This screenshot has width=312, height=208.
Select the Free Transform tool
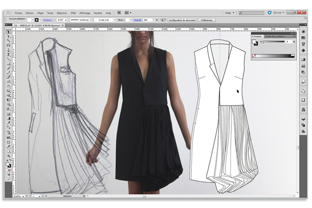[x=8, y=100]
